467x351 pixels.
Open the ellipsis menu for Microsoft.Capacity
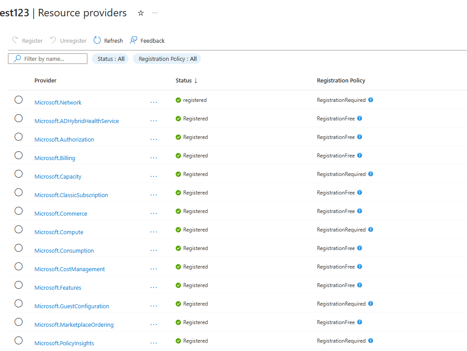click(x=154, y=176)
